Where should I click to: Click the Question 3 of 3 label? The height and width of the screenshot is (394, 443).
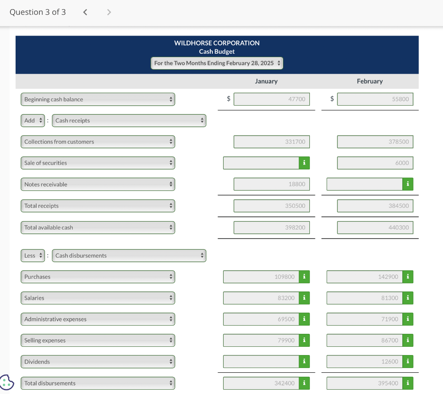click(38, 12)
